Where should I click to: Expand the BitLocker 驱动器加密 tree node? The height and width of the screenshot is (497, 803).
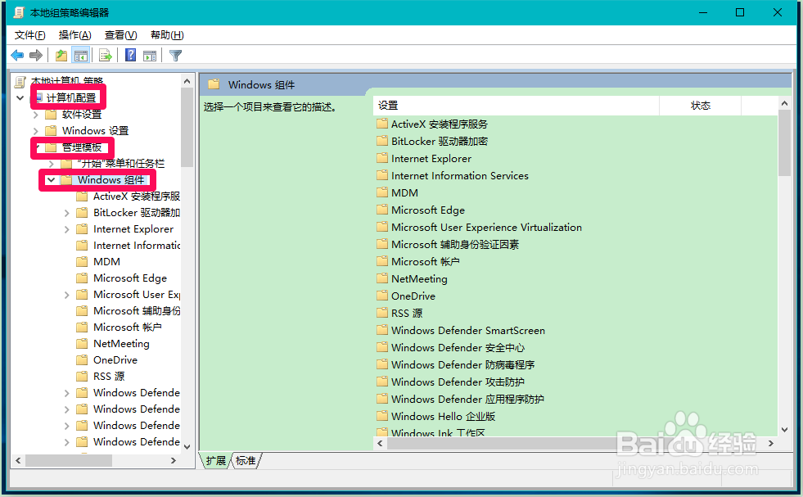66,213
